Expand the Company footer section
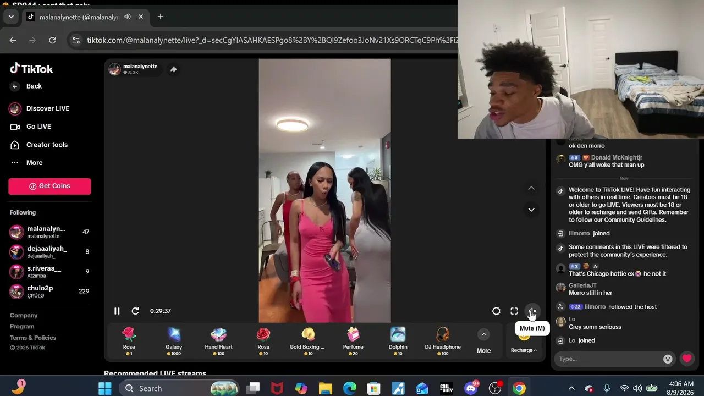This screenshot has width=704, height=396. [x=24, y=316]
